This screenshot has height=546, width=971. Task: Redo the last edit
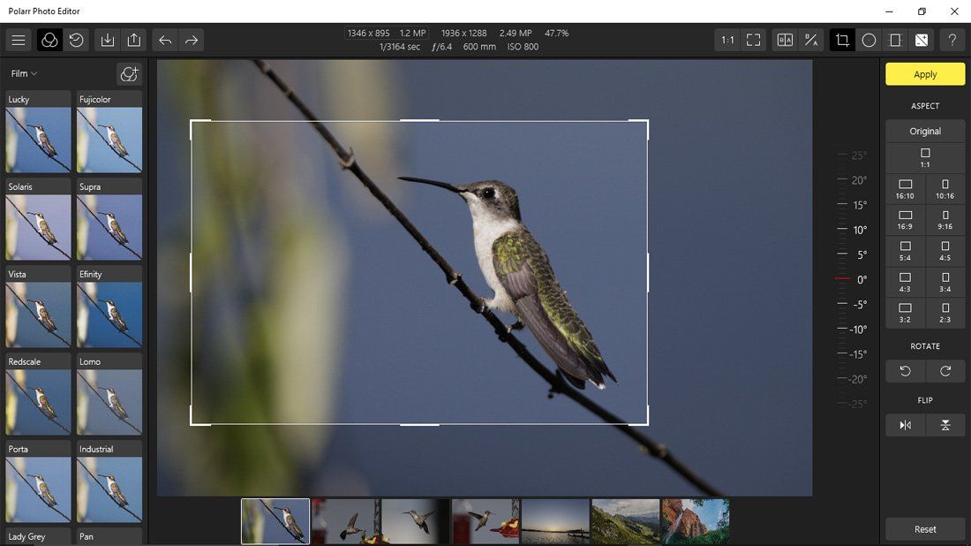(x=190, y=40)
